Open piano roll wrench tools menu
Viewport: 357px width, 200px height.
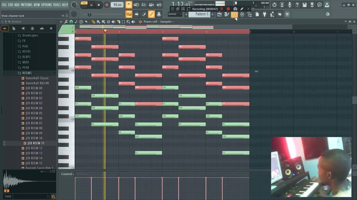click(66, 22)
